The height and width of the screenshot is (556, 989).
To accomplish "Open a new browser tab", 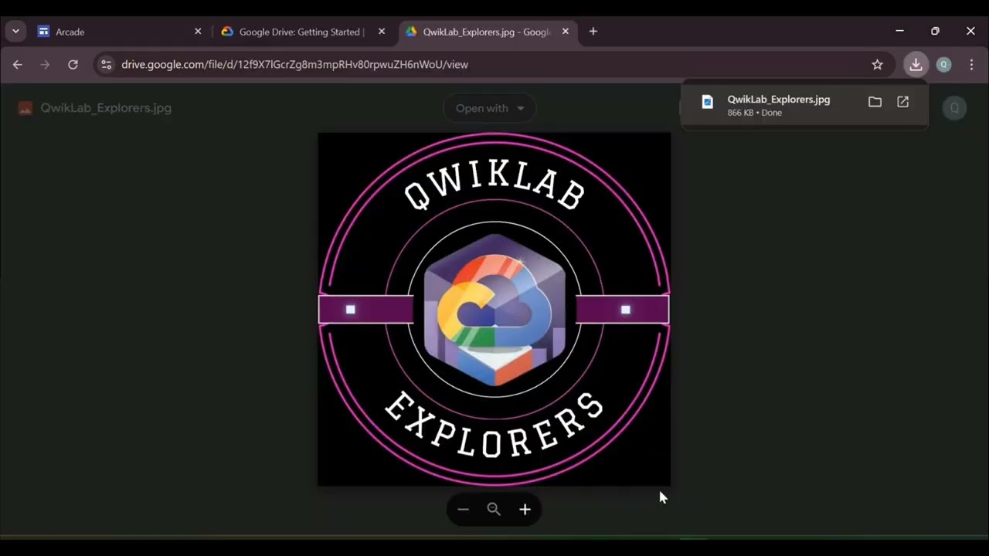I will (x=593, y=32).
